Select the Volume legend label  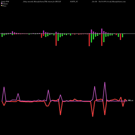pos(5,4)
